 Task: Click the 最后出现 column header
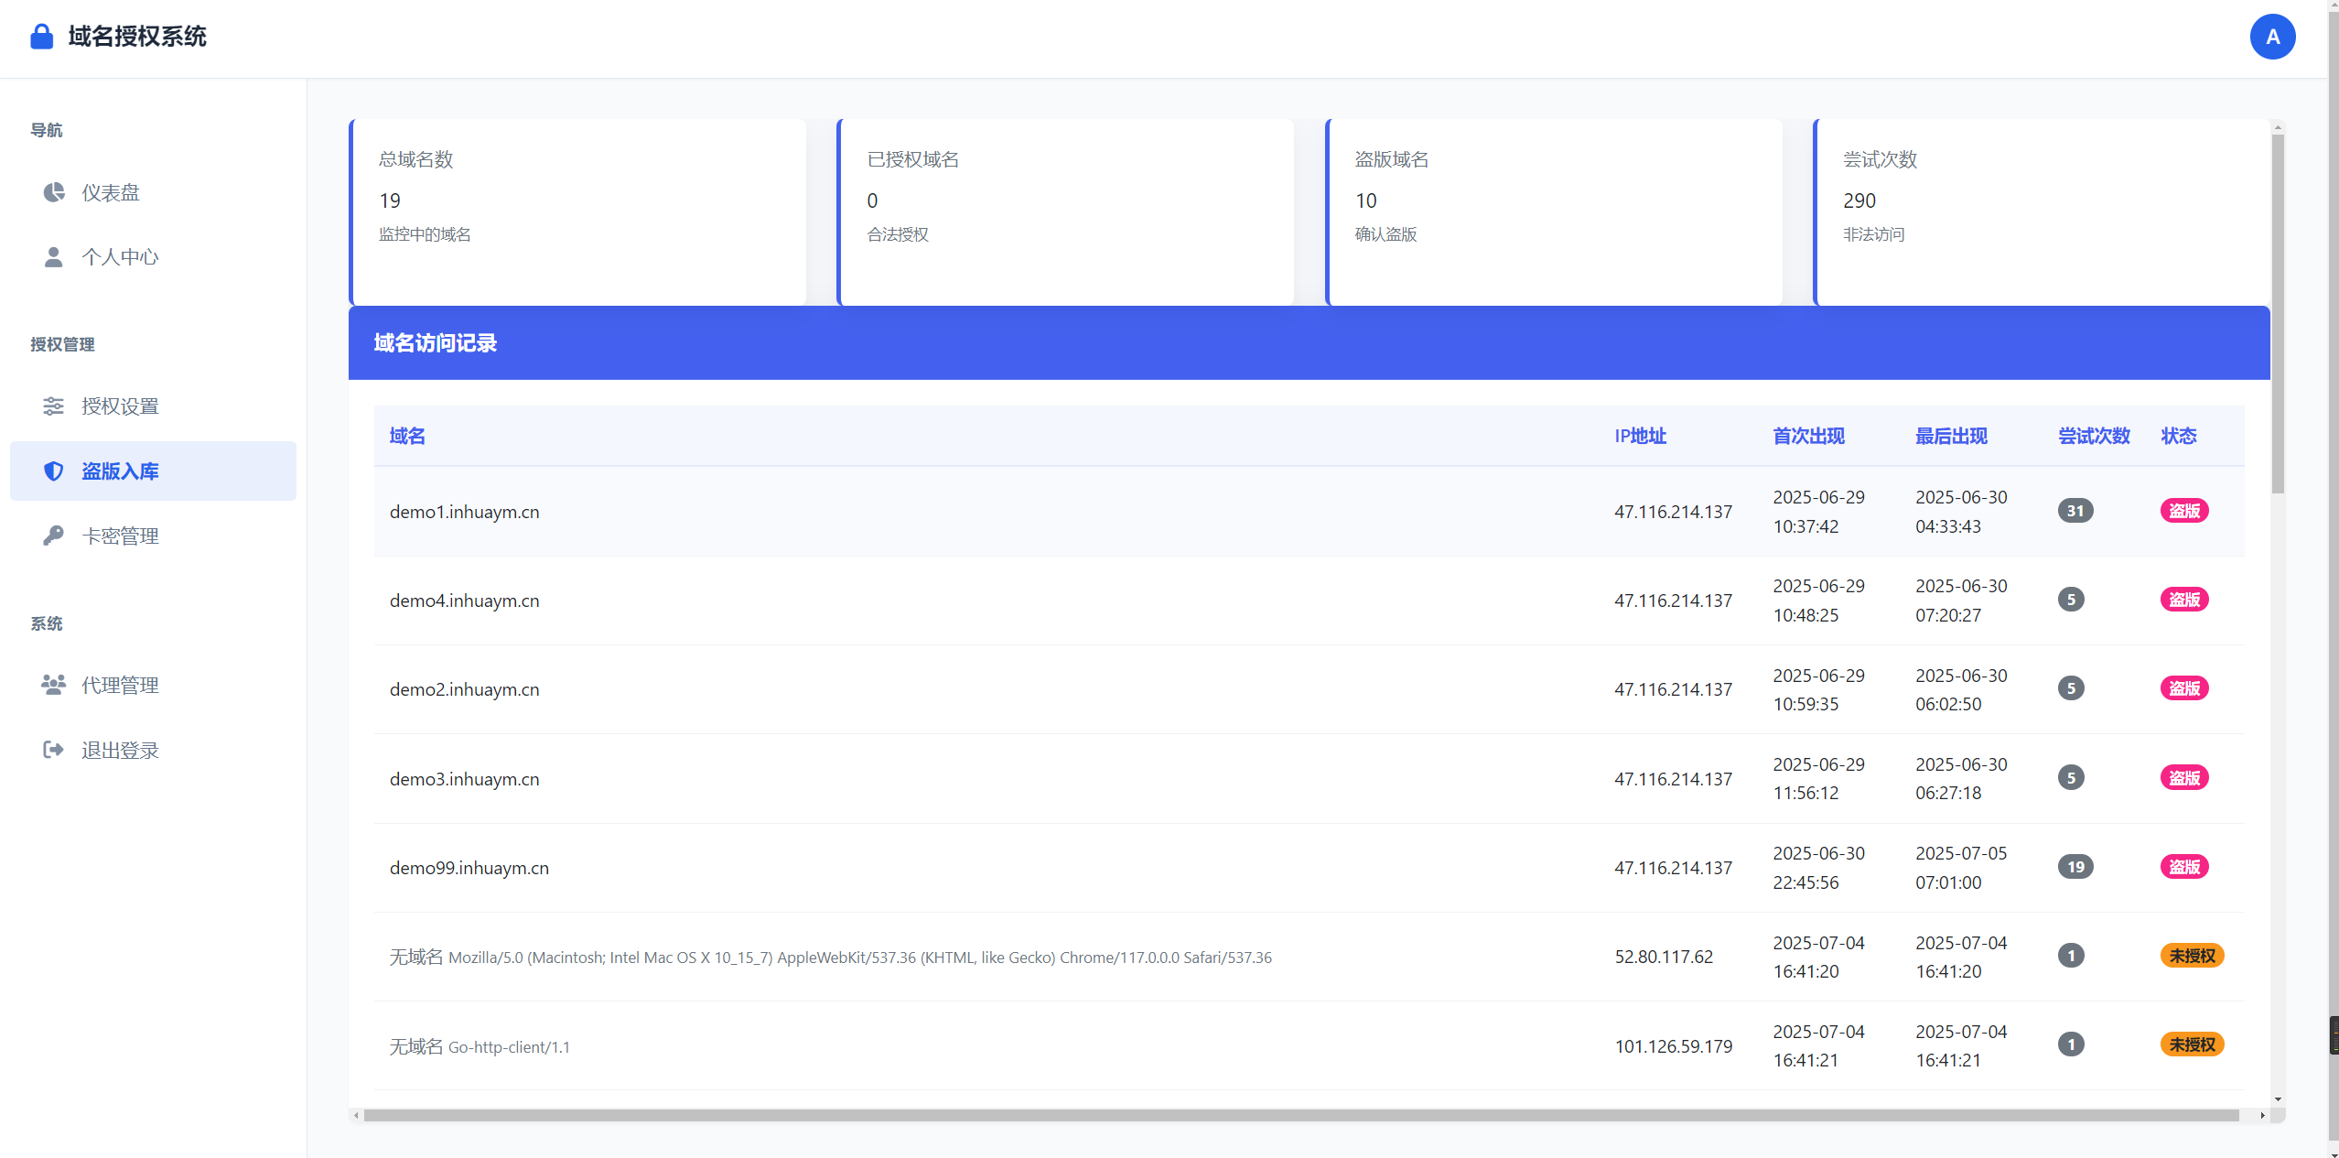point(1951,436)
